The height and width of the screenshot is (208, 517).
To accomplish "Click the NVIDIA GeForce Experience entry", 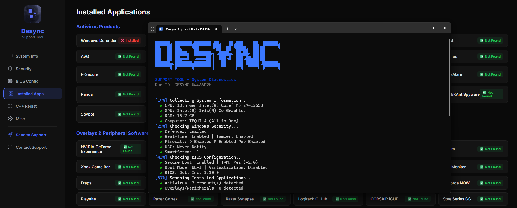I will 111,149.
